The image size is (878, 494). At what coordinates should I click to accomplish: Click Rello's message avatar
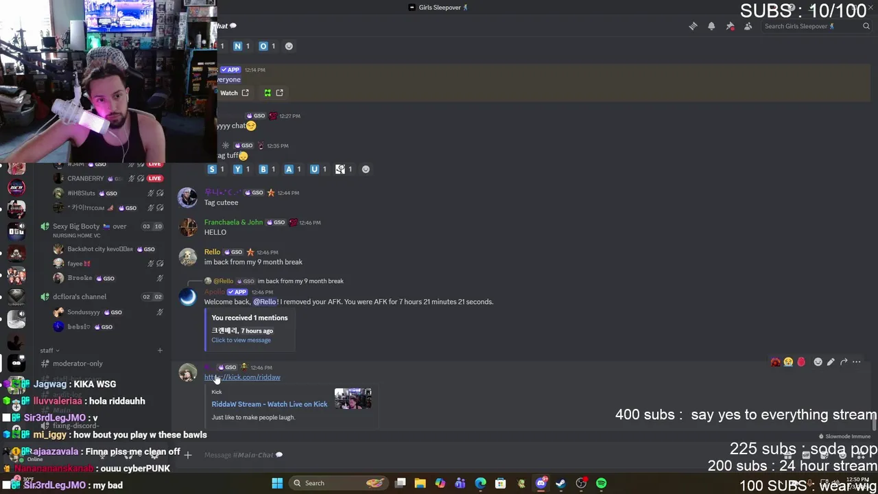[x=187, y=257]
